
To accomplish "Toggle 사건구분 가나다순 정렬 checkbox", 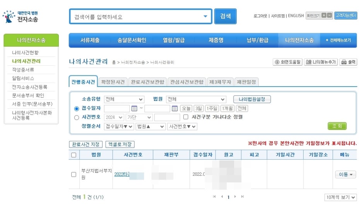I will point(186,117).
